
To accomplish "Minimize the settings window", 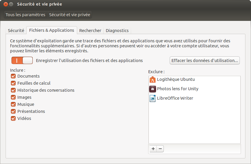I will pos(11,4).
